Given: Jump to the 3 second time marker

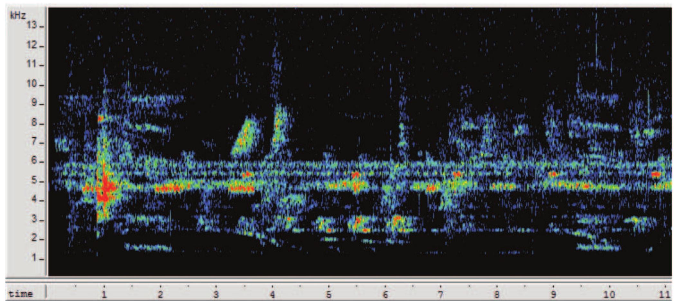Looking at the screenshot, I should pos(216,294).
